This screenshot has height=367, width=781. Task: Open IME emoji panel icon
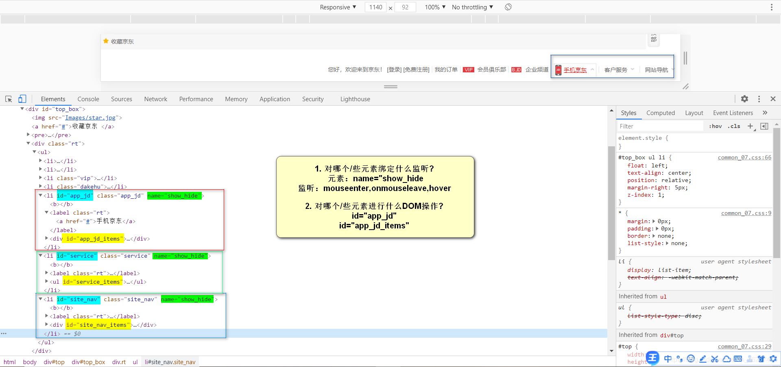[691, 359]
